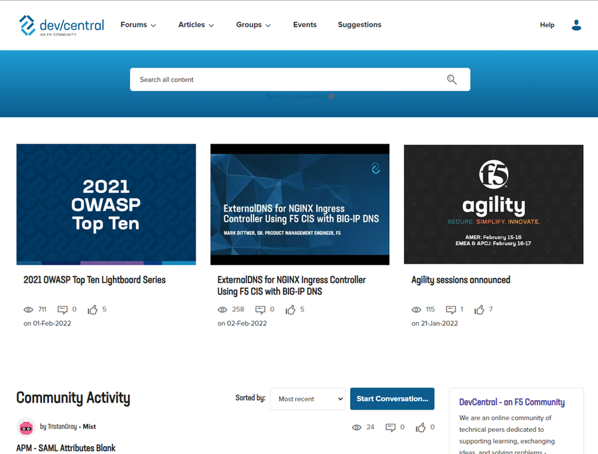Like the ExternalDNS for NGINX article

pyautogui.click(x=290, y=309)
